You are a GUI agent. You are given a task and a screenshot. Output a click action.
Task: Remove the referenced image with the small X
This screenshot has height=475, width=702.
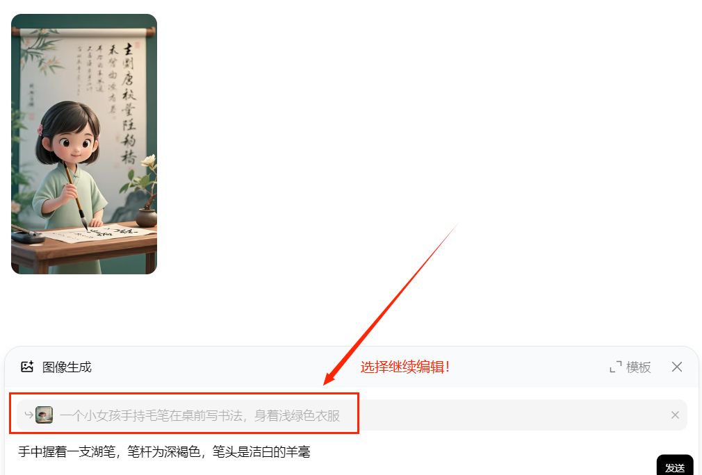pyautogui.click(x=675, y=415)
